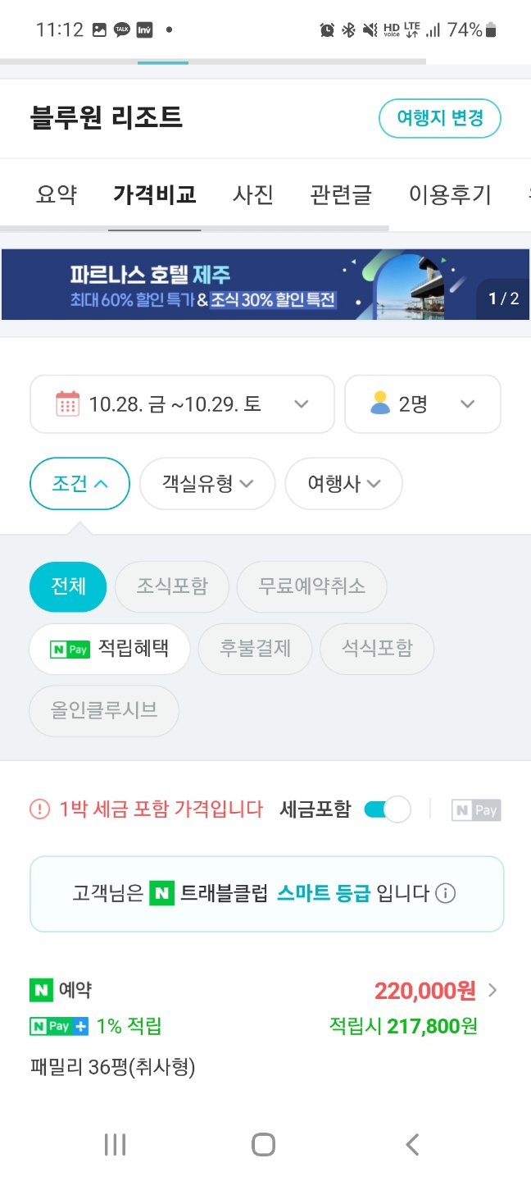
Task: Collapse the 조건 filter panel
Action: tap(79, 483)
